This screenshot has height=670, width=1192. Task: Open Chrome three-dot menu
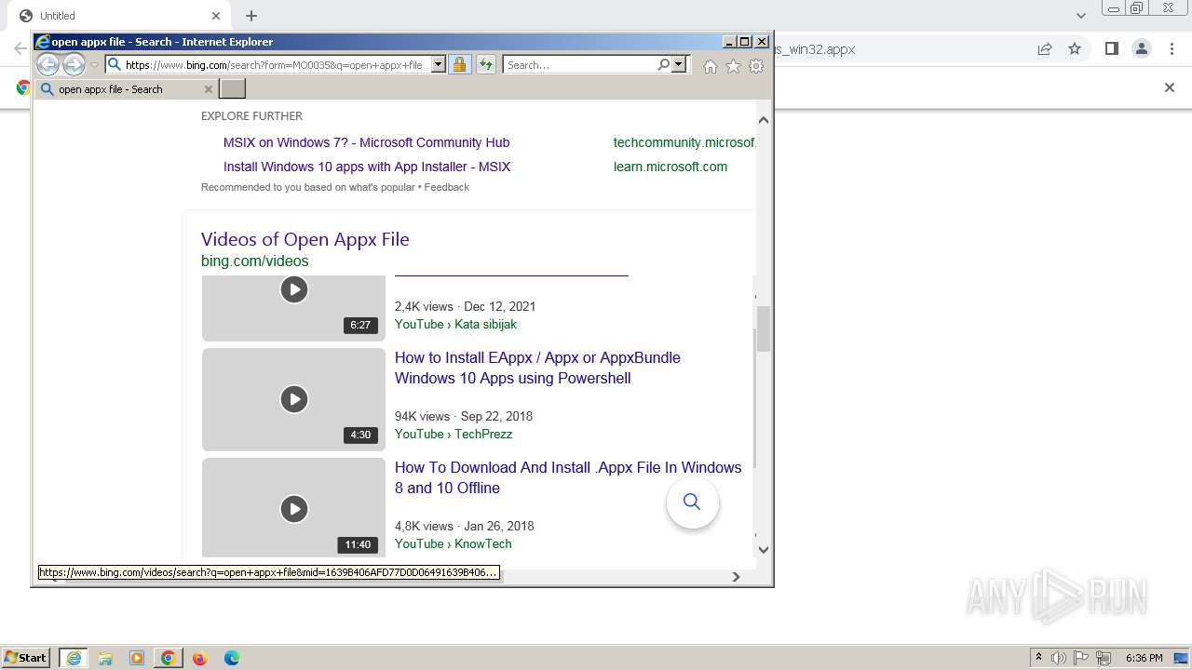(x=1172, y=48)
